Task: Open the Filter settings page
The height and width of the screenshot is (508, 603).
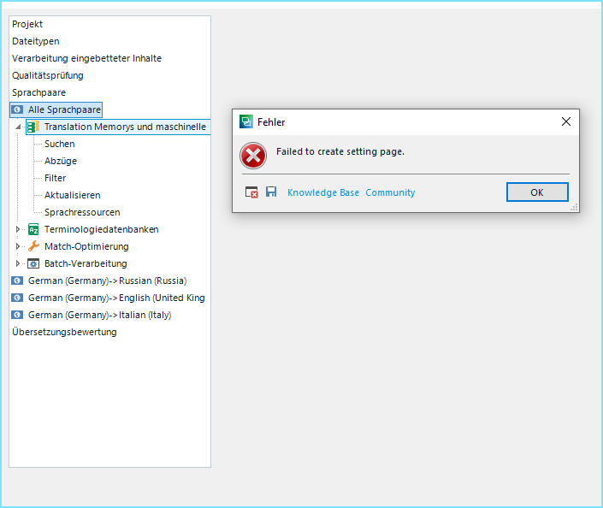Action: 55,178
